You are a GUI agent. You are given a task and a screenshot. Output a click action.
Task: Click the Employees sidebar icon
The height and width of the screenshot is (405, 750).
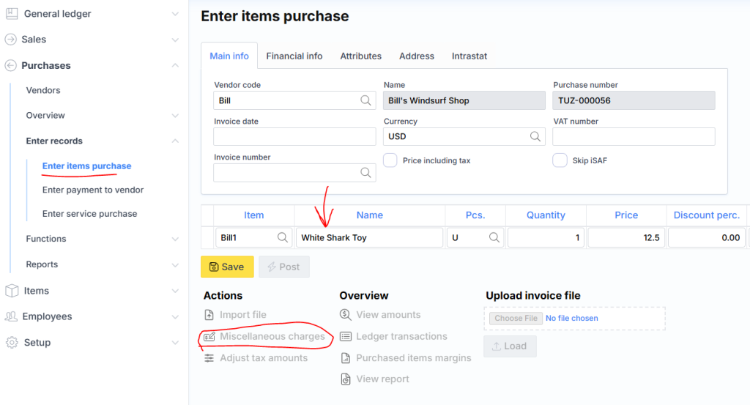[11, 316]
